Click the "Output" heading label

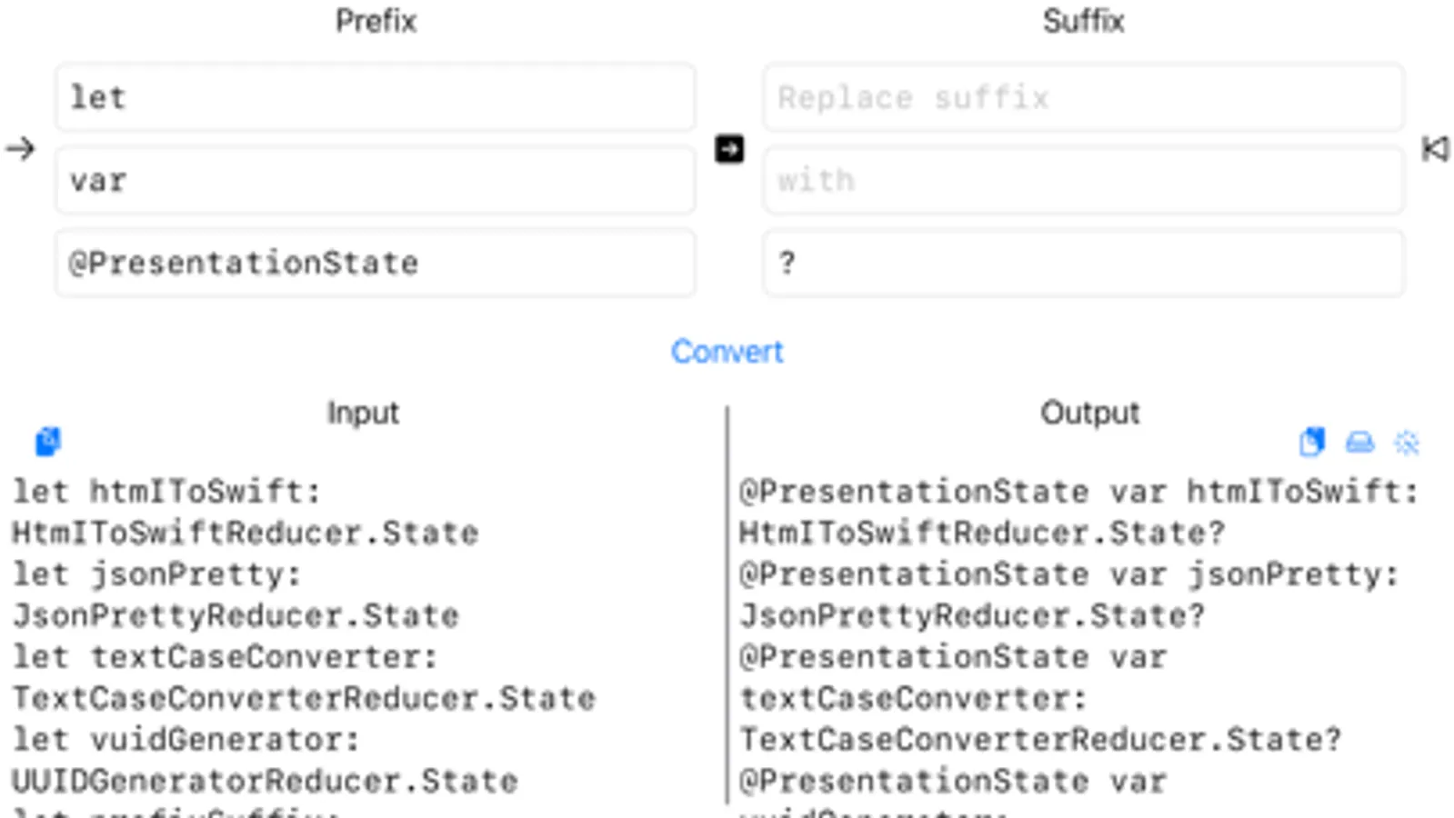1089,413
